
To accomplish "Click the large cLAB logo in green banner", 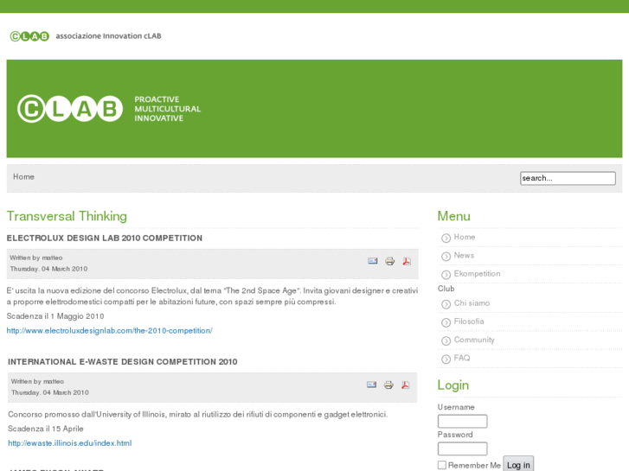I will pyautogui.click(x=70, y=109).
